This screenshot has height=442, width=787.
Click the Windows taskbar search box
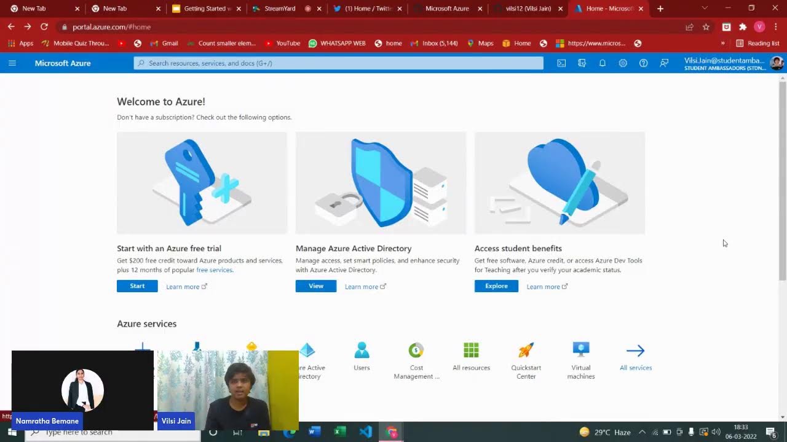pos(113,432)
